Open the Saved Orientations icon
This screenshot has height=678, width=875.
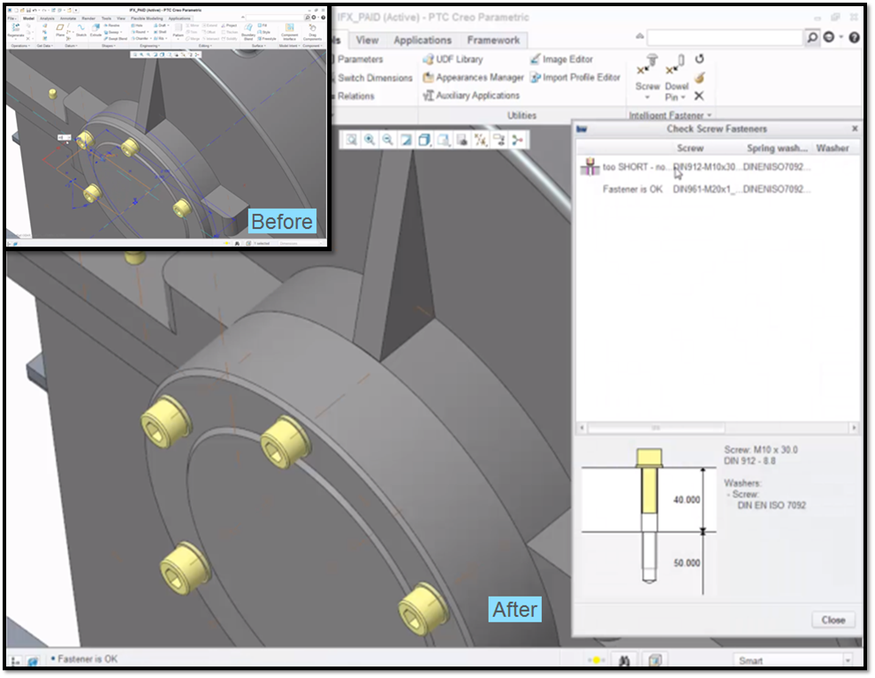tap(443, 140)
